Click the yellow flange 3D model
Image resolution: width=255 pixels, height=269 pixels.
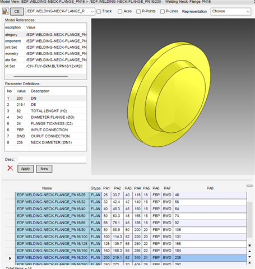point(169,94)
